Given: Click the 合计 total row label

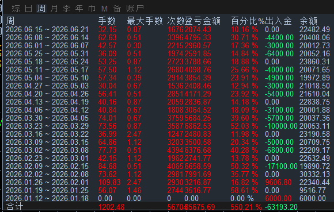Looking at the screenshot, I should click(14, 207).
